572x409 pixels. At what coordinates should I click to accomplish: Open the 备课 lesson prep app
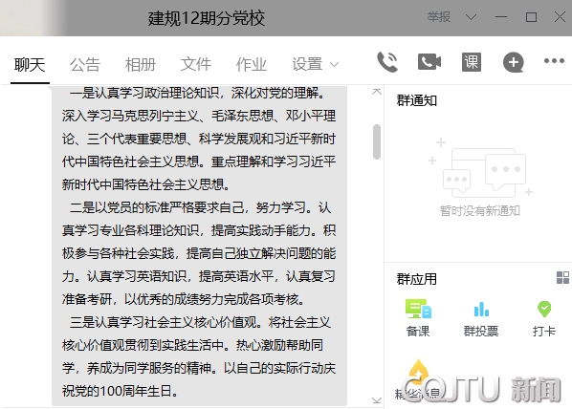click(x=418, y=317)
